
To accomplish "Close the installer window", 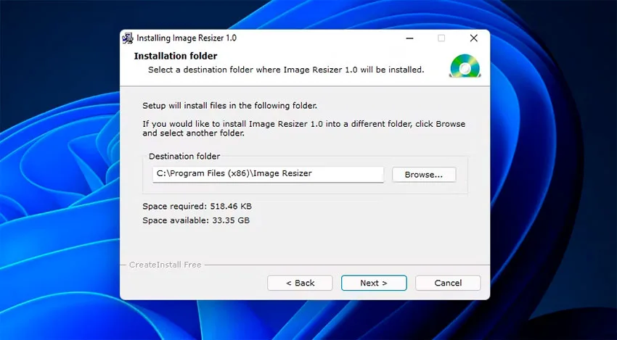I will click(x=474, y=38).
